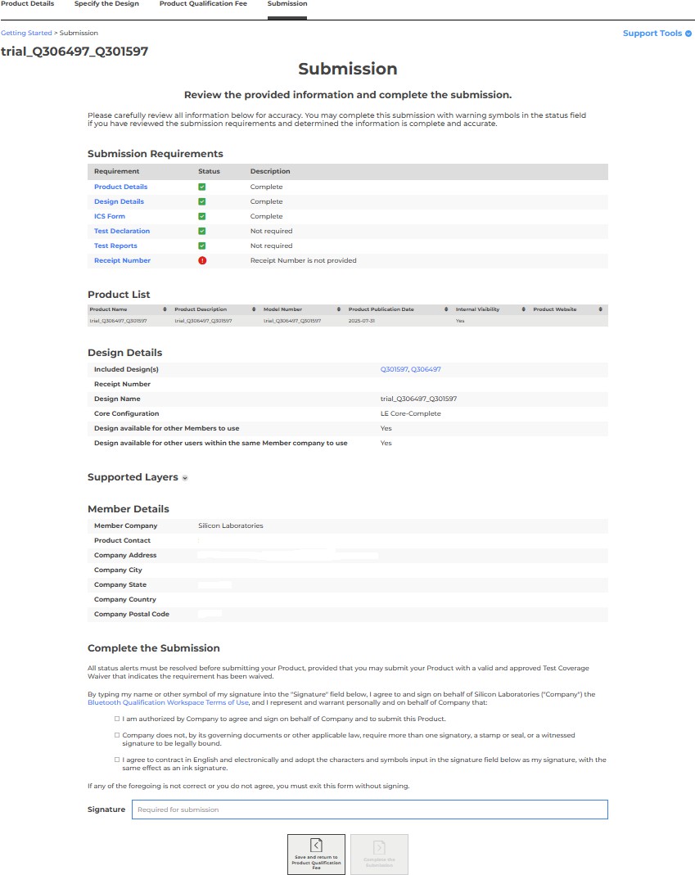Open the Q301597 included design link
This screenshot has height=875, width=695.
pos(394,370)
